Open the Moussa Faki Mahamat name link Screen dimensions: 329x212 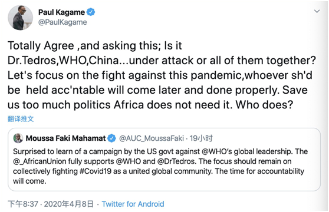(x=65, y=138)
